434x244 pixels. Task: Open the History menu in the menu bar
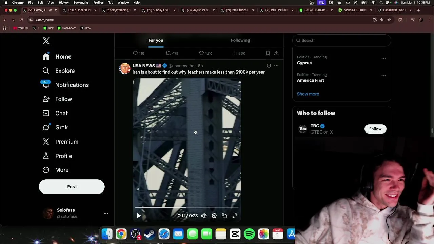[64, 3]
